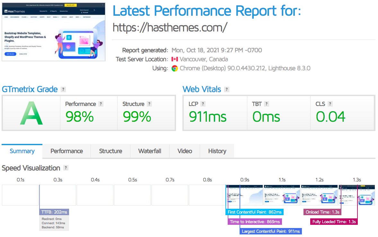The height and width of the screenshot is (237, 378).
Task: Click the 911ms LCP value
Action: [207, 117]
